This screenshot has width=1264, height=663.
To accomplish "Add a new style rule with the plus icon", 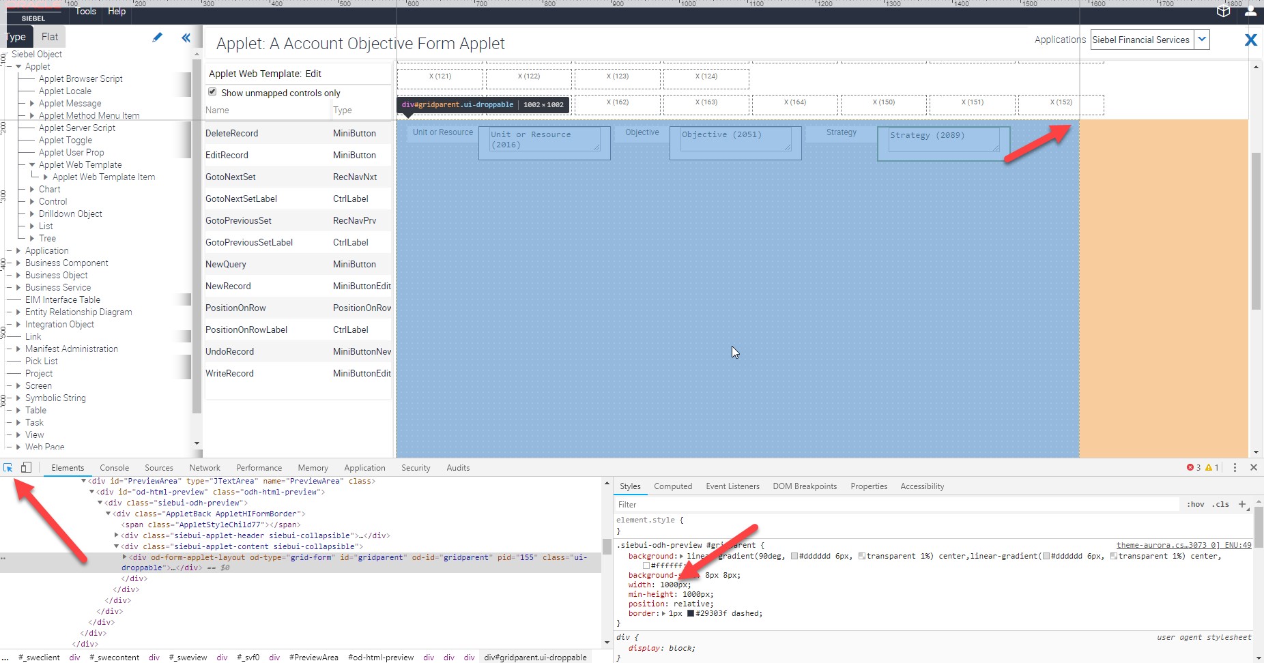I will pyautogui.click(x=1242, y=504).
